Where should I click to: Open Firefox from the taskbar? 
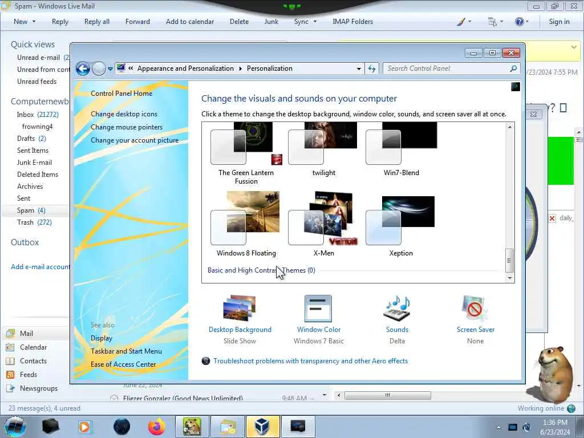(157, 427)
